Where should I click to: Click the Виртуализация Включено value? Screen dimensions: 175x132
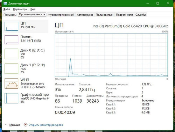coord(148,101)
